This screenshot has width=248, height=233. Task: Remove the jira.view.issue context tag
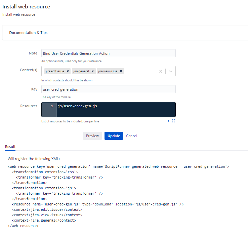coord(121,71)
